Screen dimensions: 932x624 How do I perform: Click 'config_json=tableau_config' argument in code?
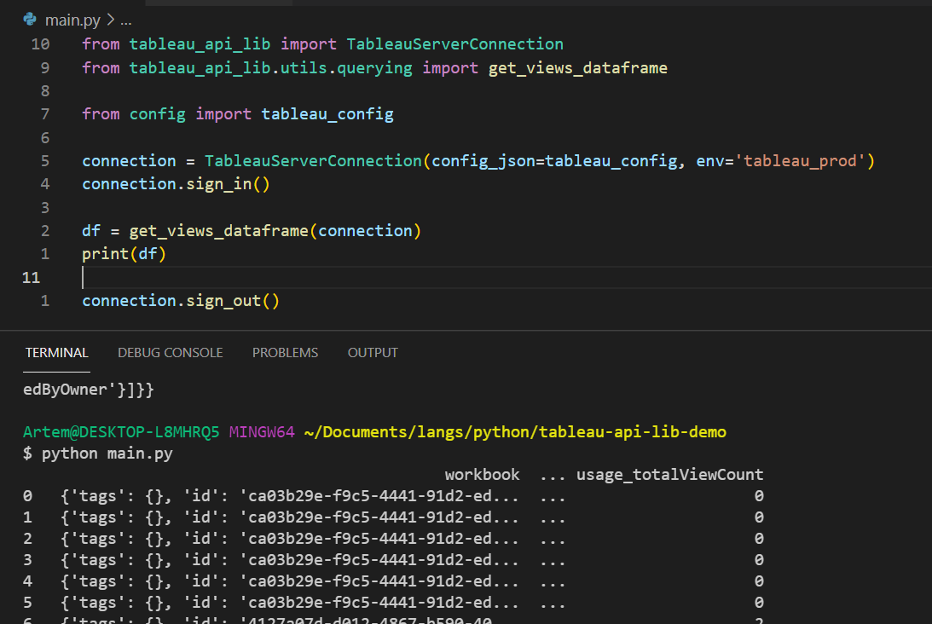554,161
